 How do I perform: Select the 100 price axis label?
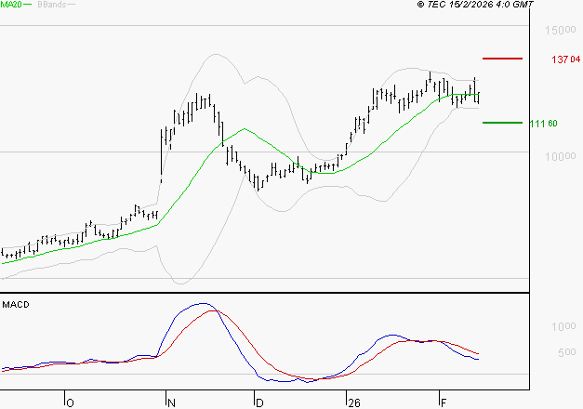(x=561, y=156)
